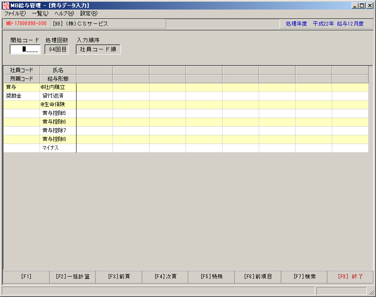The image size is (376, 297).
Task: Close the MB給与管理 window
Action: pos(370,6)
